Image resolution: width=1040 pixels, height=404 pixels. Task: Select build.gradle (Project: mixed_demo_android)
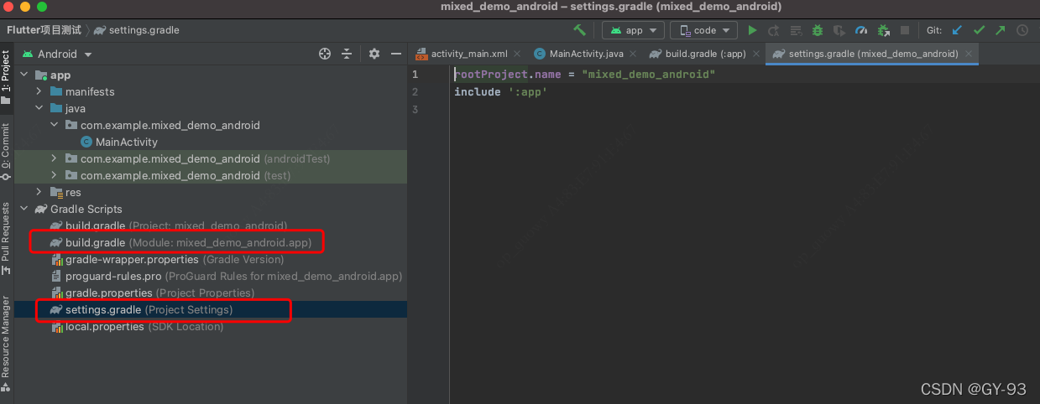169,225
